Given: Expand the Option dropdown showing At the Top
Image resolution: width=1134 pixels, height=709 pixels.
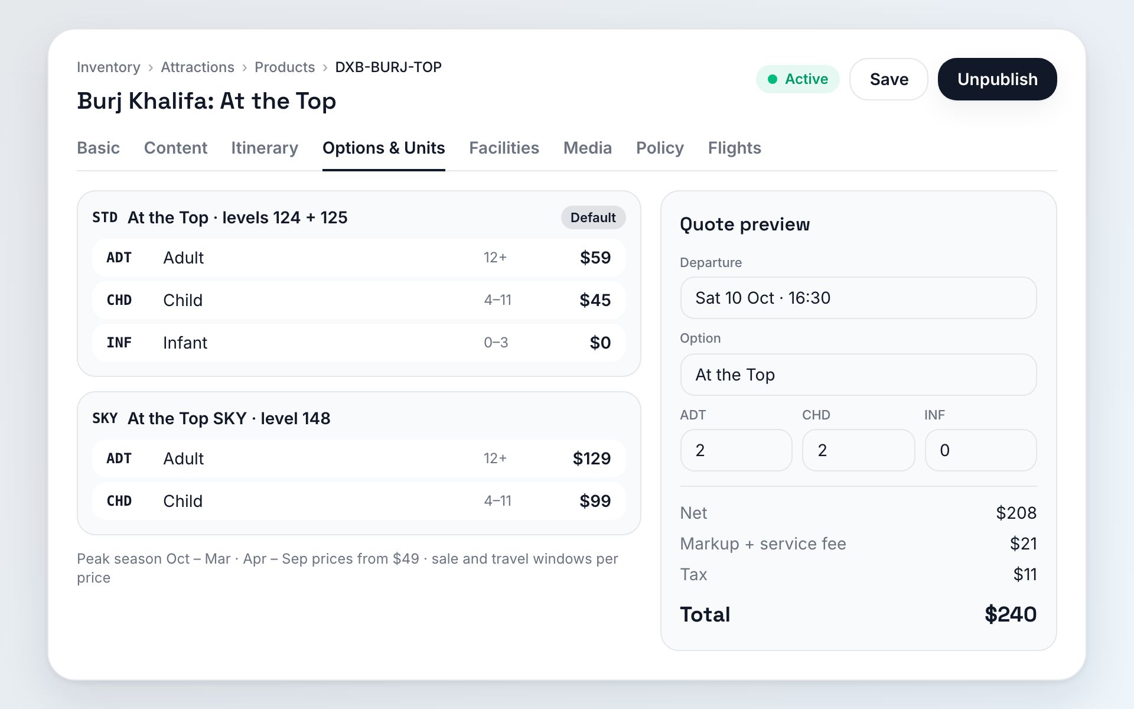Looking at the screenshot, I should coord(858,375).
